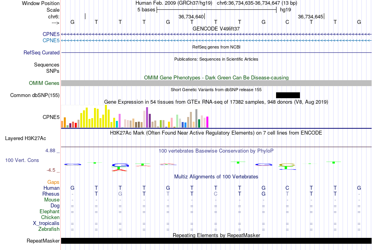Viewport: 372px width, 250px height.
Task: Click the CPNE5 GTEx expression label
Action: pyautogui.click(x=51, y=117)
